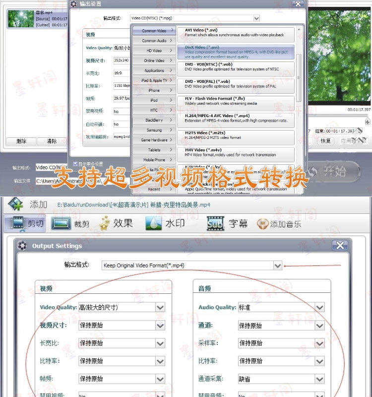Viewport: 372px width, 397px height.
Task: Select H.264/MPEG-4 AVC Video (*.mp4) format
Action: 236,120
